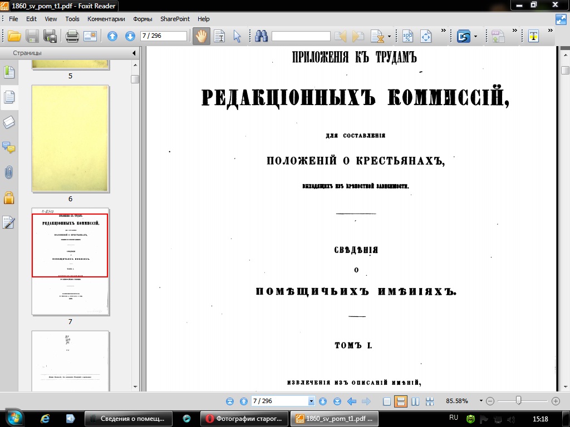Show the Attachments paperclip panel
Image resolution: width=570 pixels, height=427 pixels.
coord(9,172)
